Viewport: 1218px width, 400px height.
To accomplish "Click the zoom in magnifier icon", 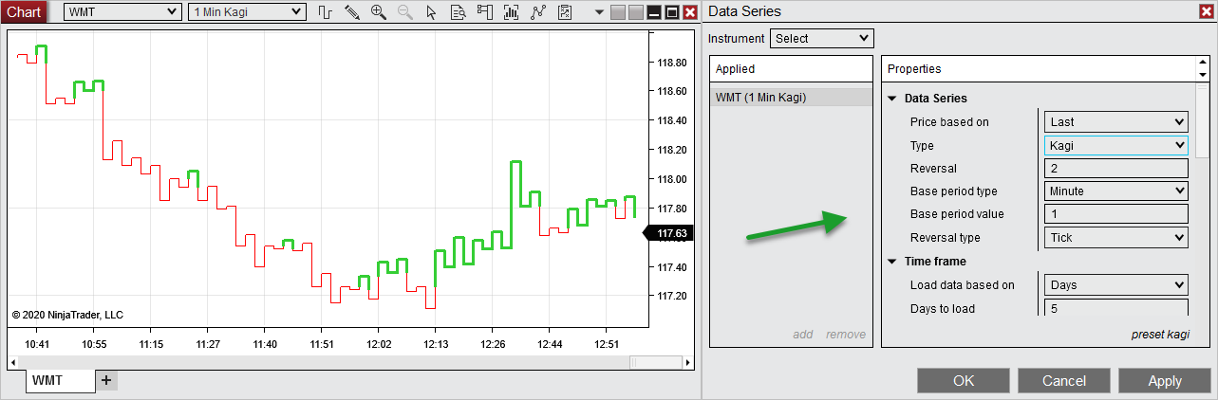I will [378, 12].
